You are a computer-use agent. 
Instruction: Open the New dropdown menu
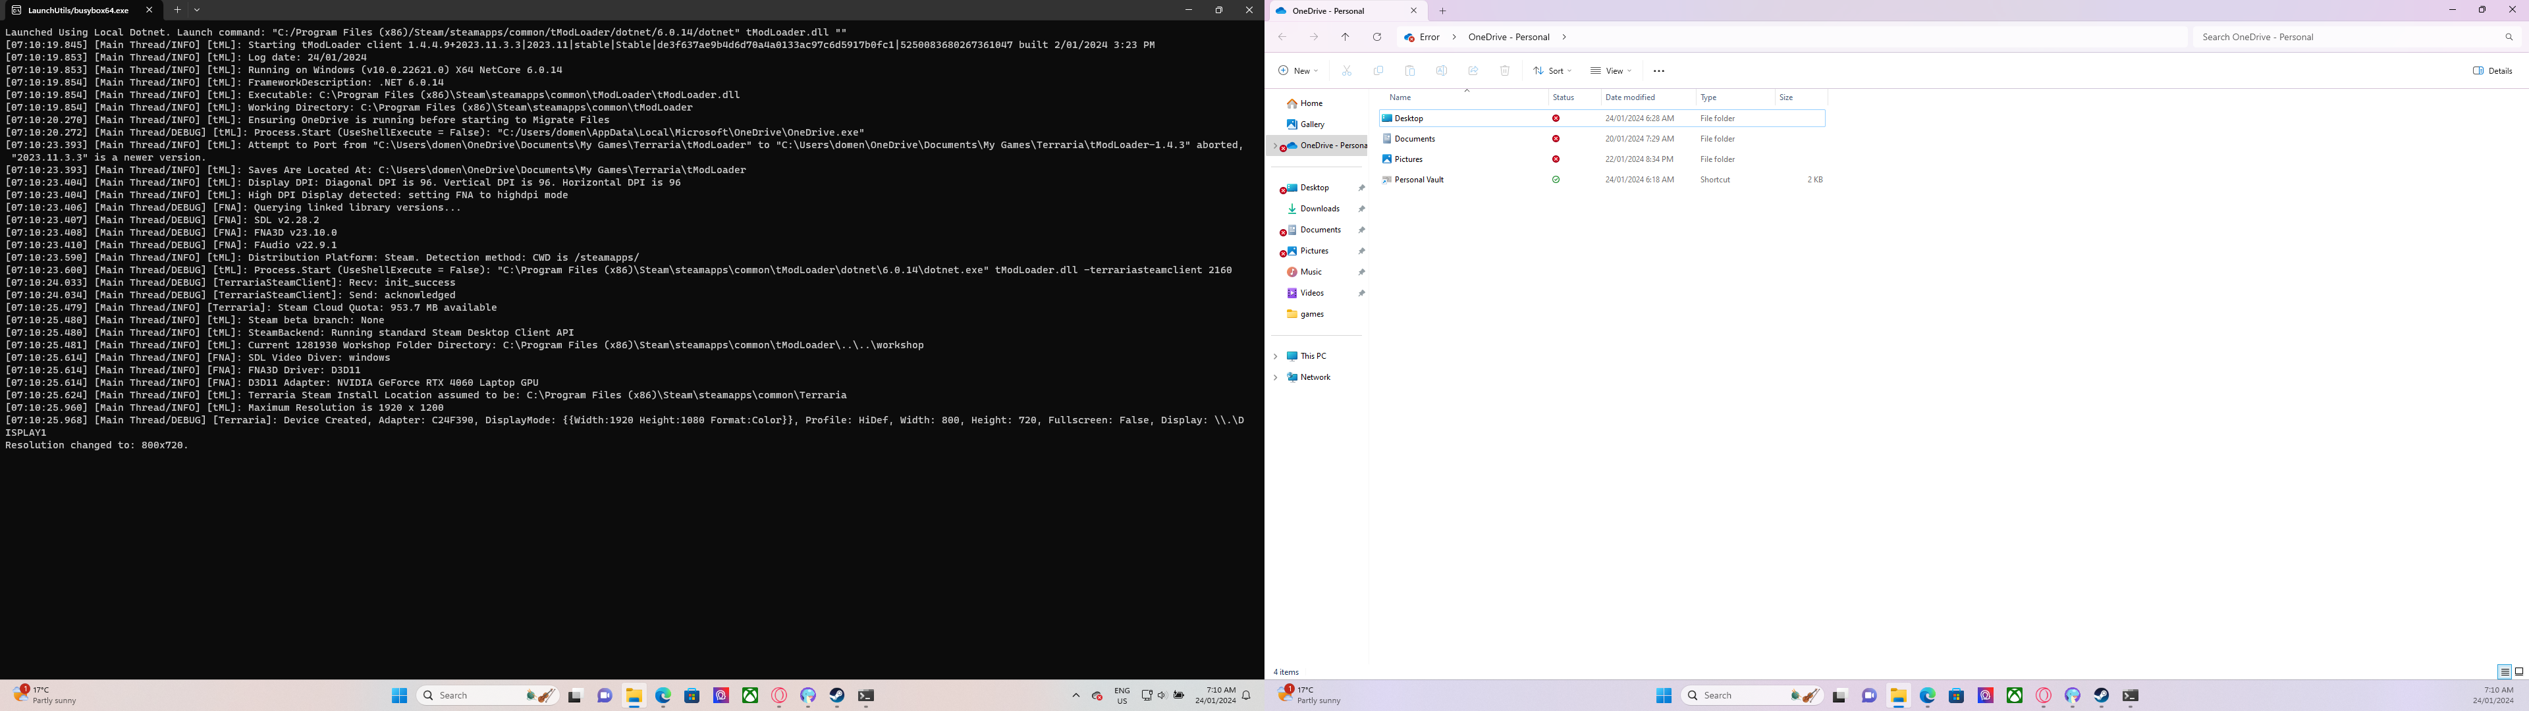[x=1297, y=70]
